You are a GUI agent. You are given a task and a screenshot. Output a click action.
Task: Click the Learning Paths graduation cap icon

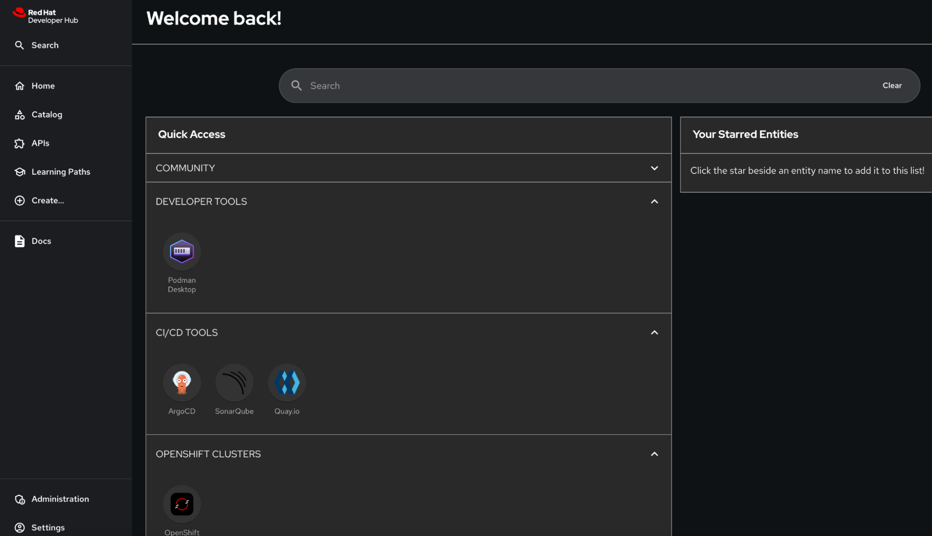(20, 172)
